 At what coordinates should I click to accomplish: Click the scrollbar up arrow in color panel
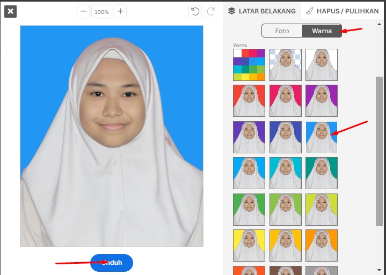379,24
